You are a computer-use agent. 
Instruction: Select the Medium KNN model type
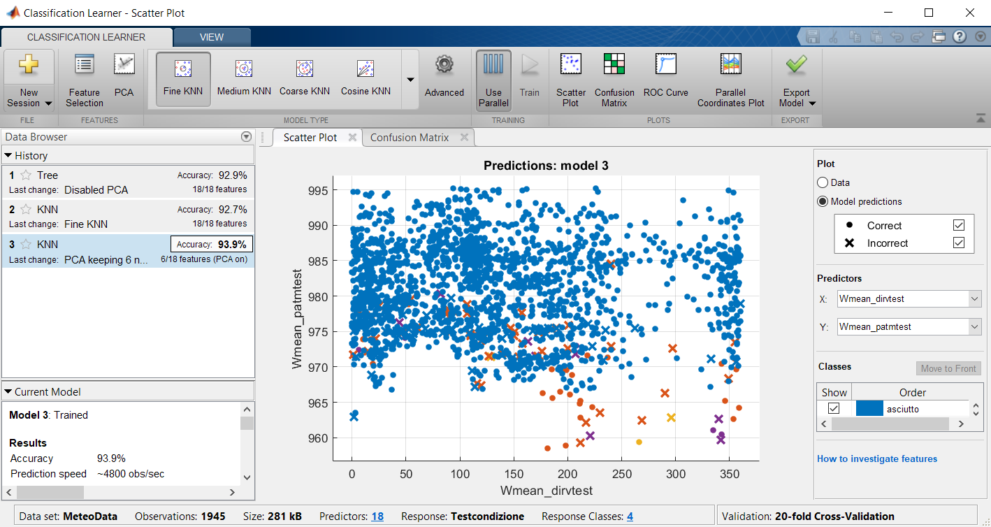[243, 78]
